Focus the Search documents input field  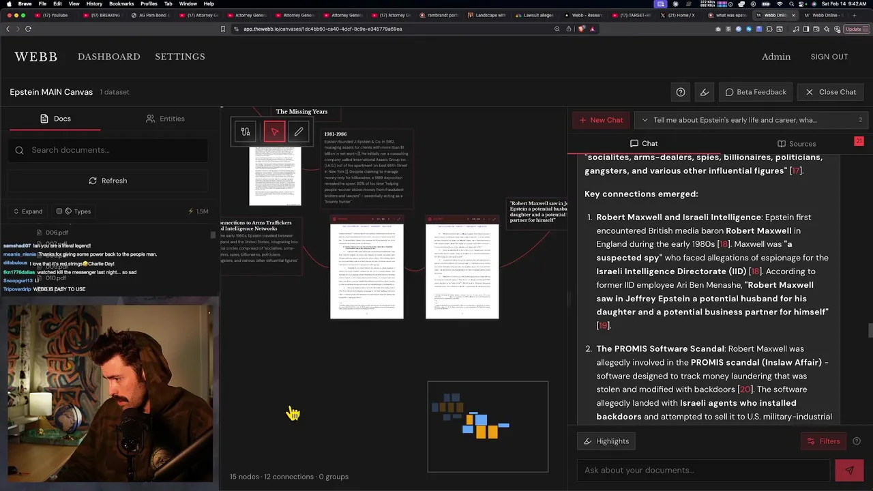(x=108, y=150)
